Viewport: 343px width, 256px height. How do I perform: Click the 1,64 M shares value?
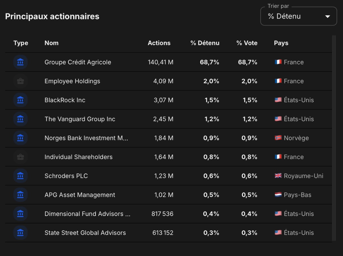[164, 157]
